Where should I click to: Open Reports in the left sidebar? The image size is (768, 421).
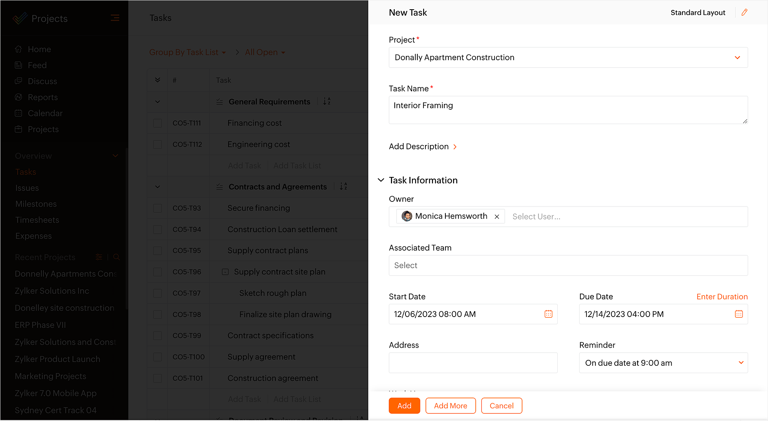[43, 97]
